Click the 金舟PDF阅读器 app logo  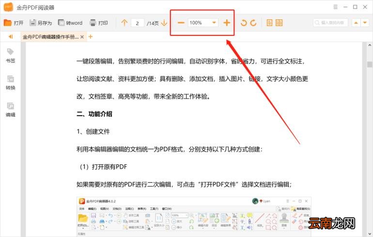[x=8, y=7]
